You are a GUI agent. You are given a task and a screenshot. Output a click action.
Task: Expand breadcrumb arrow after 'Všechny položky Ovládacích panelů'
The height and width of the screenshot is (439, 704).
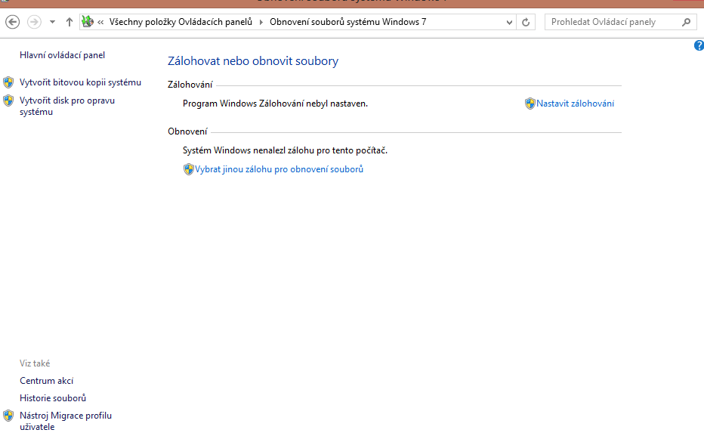[x=261, y=22]
